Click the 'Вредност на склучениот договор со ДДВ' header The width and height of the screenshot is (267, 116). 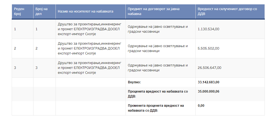point(227,11)
